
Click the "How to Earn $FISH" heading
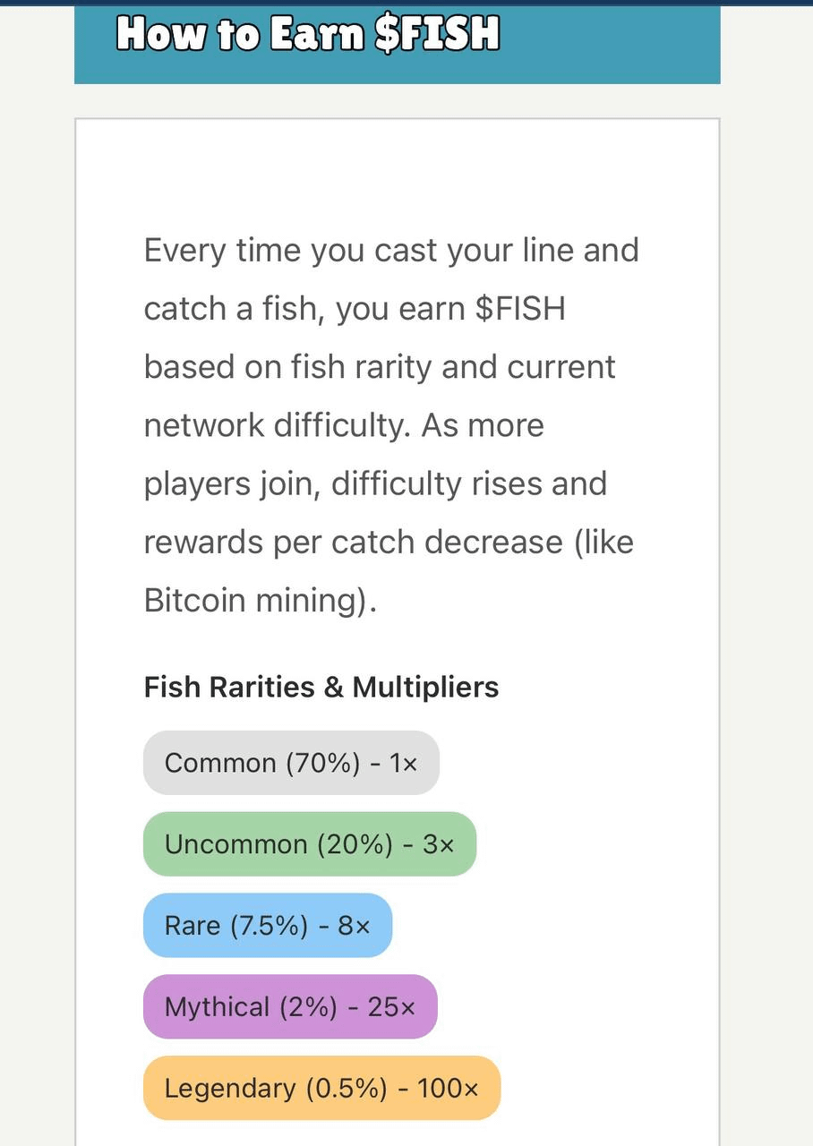(307, 35)
